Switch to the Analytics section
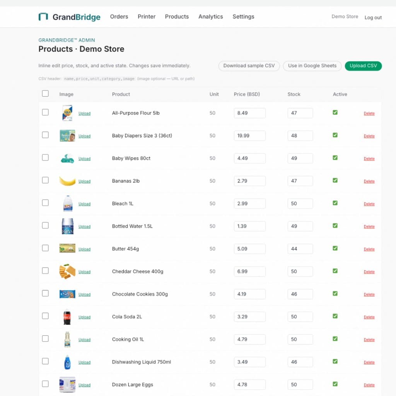 click(x=210, y=17)
